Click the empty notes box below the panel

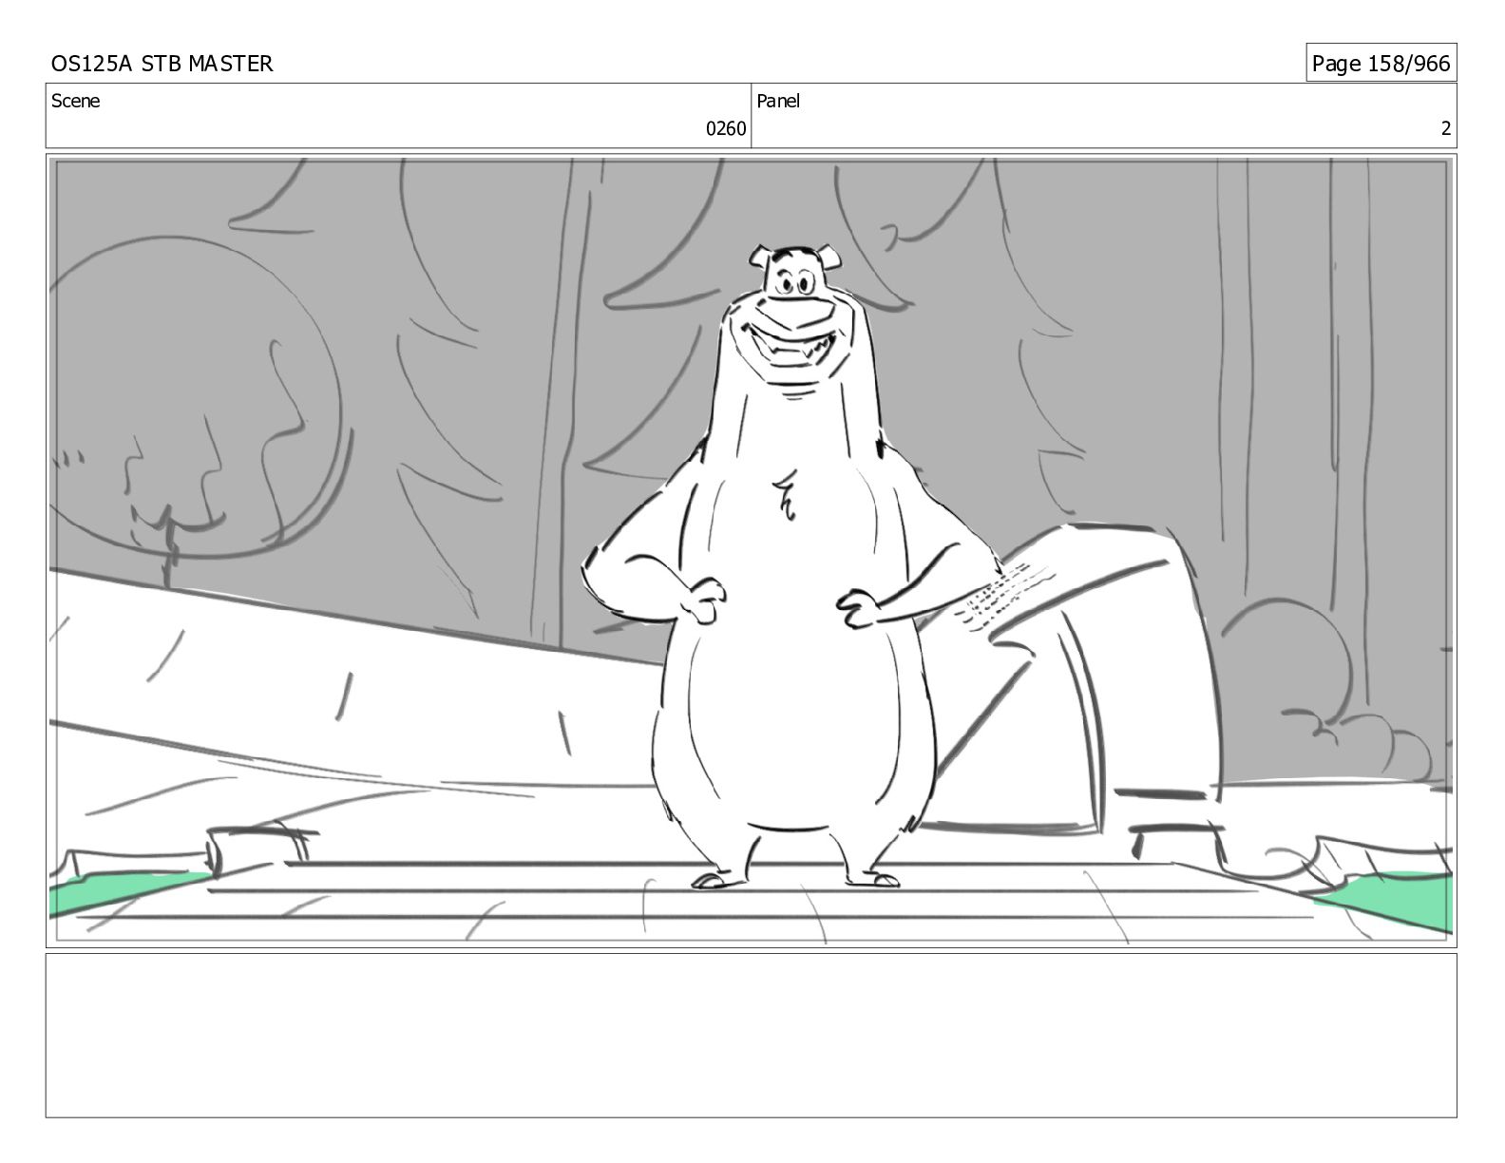[x=752, y=1036]
